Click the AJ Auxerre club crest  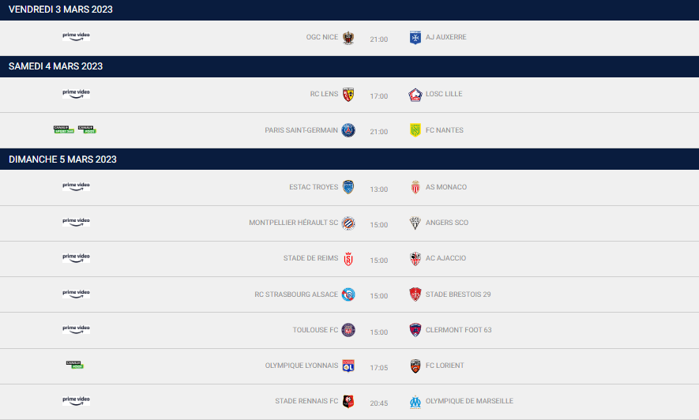415,38
